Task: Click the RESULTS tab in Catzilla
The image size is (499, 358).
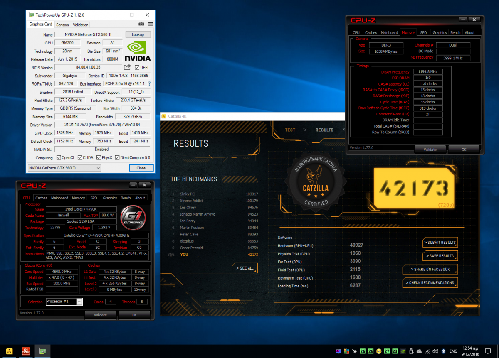Action: click(x=324, y=130)
